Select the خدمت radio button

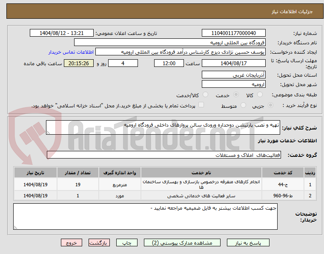point(236,95)
